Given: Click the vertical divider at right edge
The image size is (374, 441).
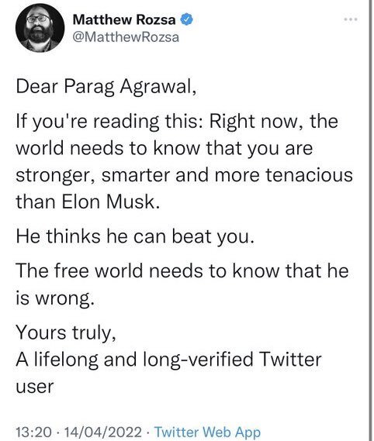Looking at the screenshot, I should (x=370, y=220).
